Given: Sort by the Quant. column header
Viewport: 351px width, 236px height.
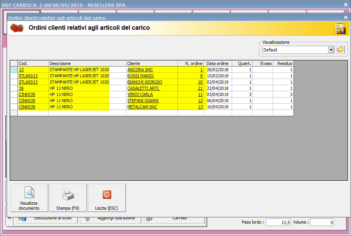Looking at the screenshot, I should tap(242, 63).
